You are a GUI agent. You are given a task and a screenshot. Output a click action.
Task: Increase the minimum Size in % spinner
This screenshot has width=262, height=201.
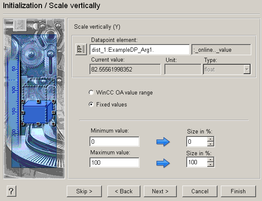210,139
